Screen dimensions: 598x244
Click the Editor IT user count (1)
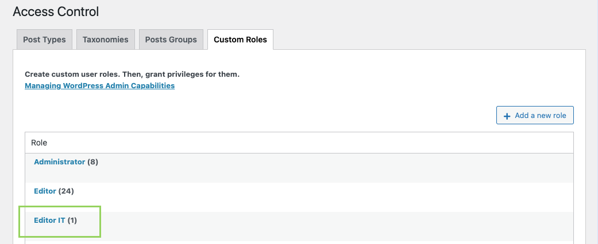coord(72,220)
